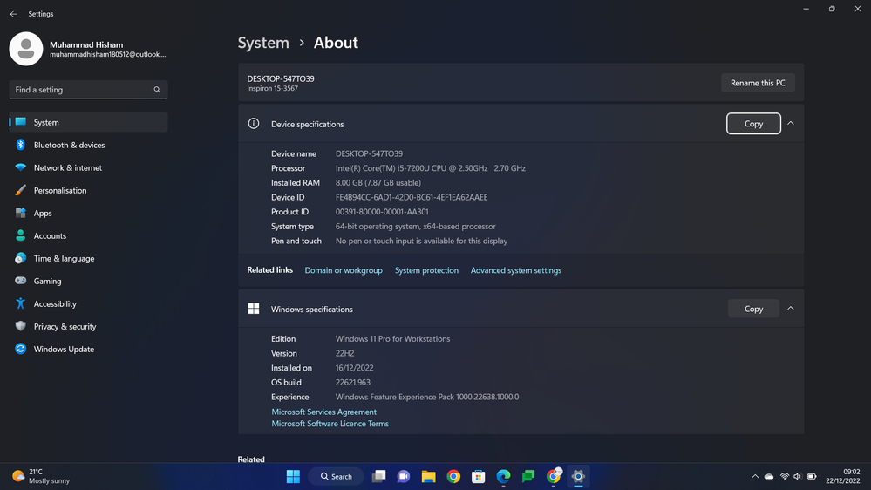Screen dimensions: 871x490
Task: Click the Find a setting search box
Action: point(88,90)
